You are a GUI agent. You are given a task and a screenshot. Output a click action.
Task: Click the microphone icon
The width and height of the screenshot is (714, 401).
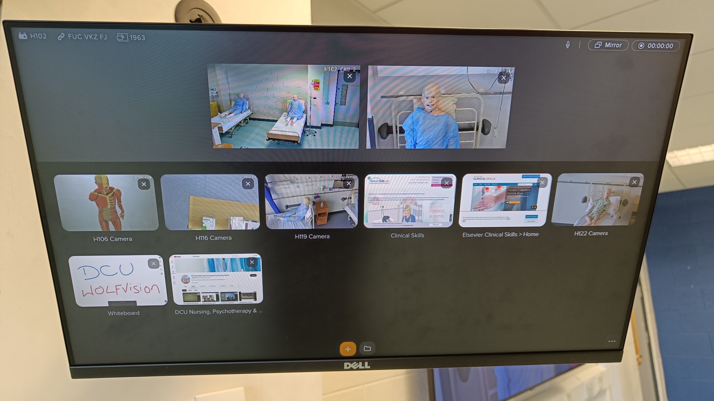[568, 46]
